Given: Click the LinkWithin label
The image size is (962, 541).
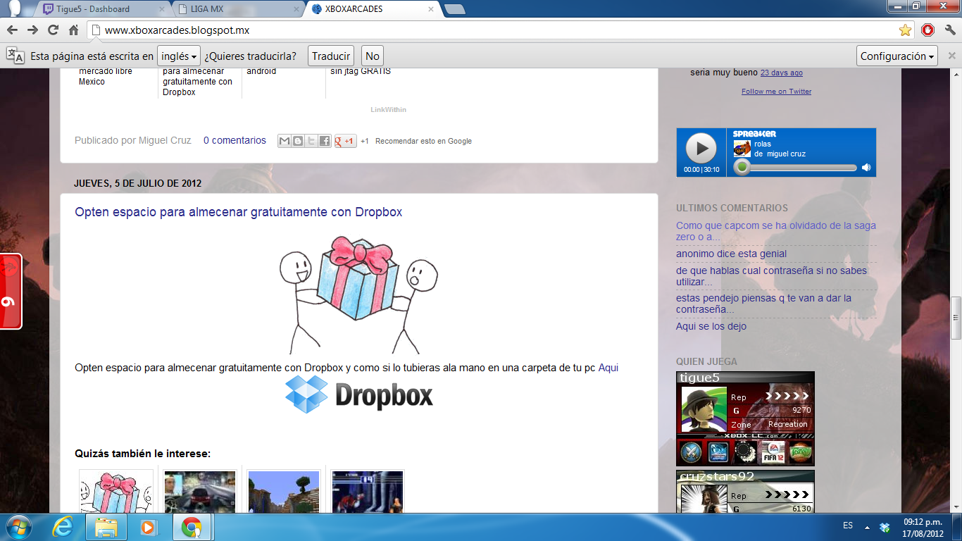Looking at the screenshot, I should [389, 110].
